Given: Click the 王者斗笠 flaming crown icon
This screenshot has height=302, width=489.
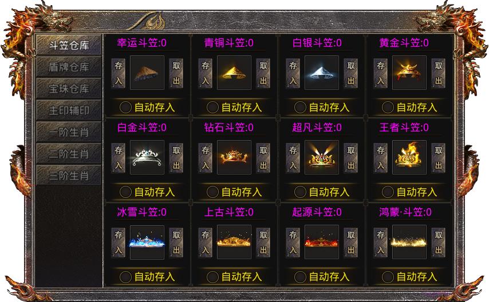Looking at the screenshot, I should (409, 157).
